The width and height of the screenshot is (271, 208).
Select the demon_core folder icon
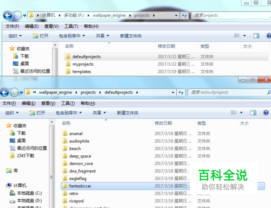(x=64, y=163)
